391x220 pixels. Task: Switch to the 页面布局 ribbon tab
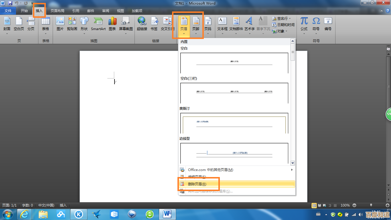coord(57,11)
